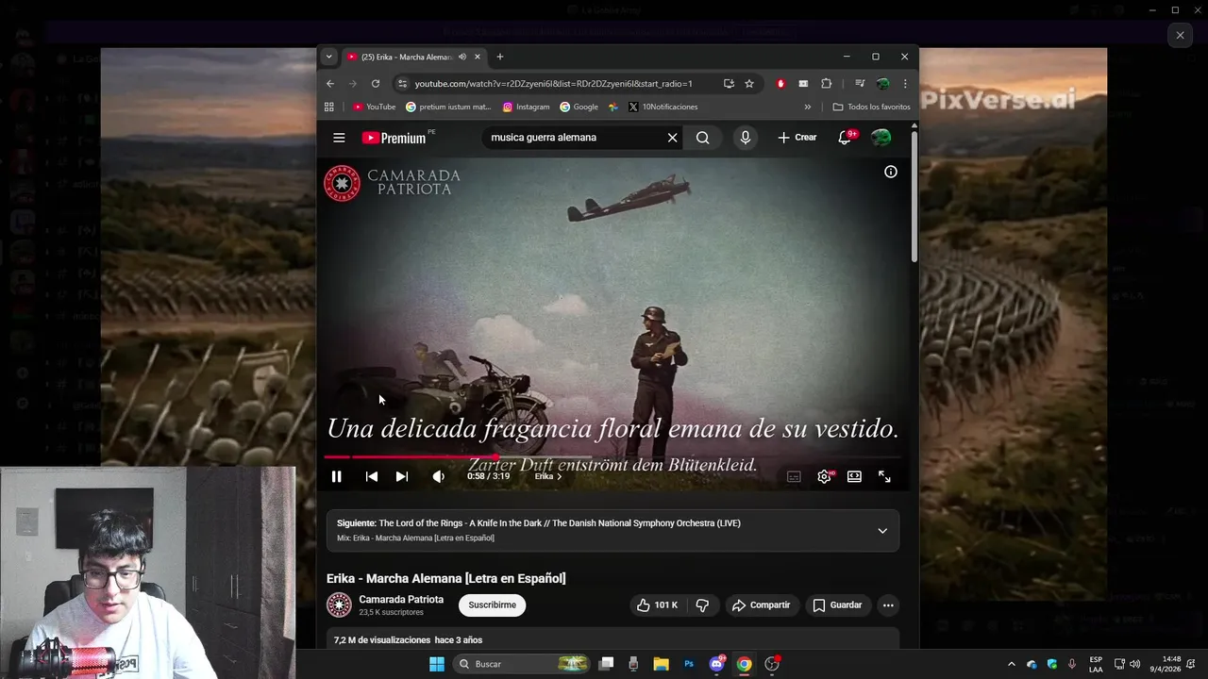Viewport: 1208px width, 679px height.
Task: Open File Explorer from taskbar
Action: coord(661,664)
